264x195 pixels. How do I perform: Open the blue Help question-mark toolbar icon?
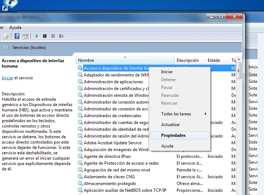pos(17,36)
